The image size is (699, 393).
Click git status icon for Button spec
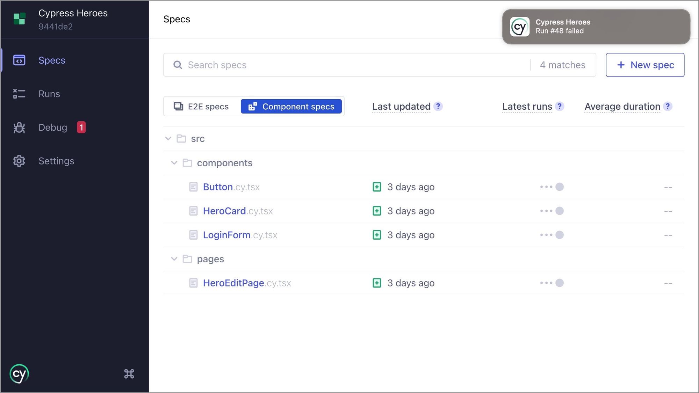[x=377, y=187]
